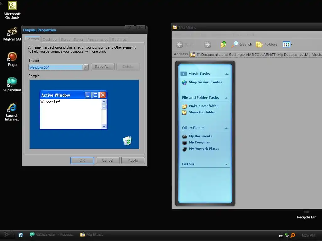This screenshot has width=322, height=241.
Task: Click the My Network Places icon
Action: click(184, 149)
